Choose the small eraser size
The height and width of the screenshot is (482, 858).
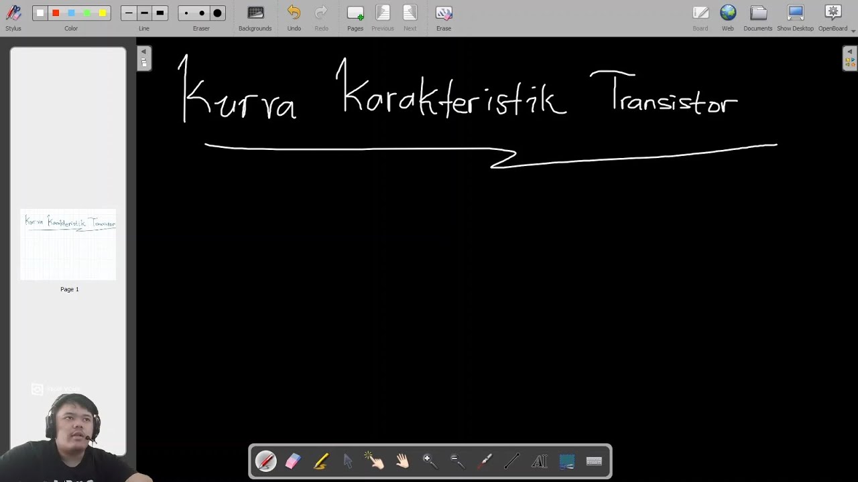coord(186,13)
